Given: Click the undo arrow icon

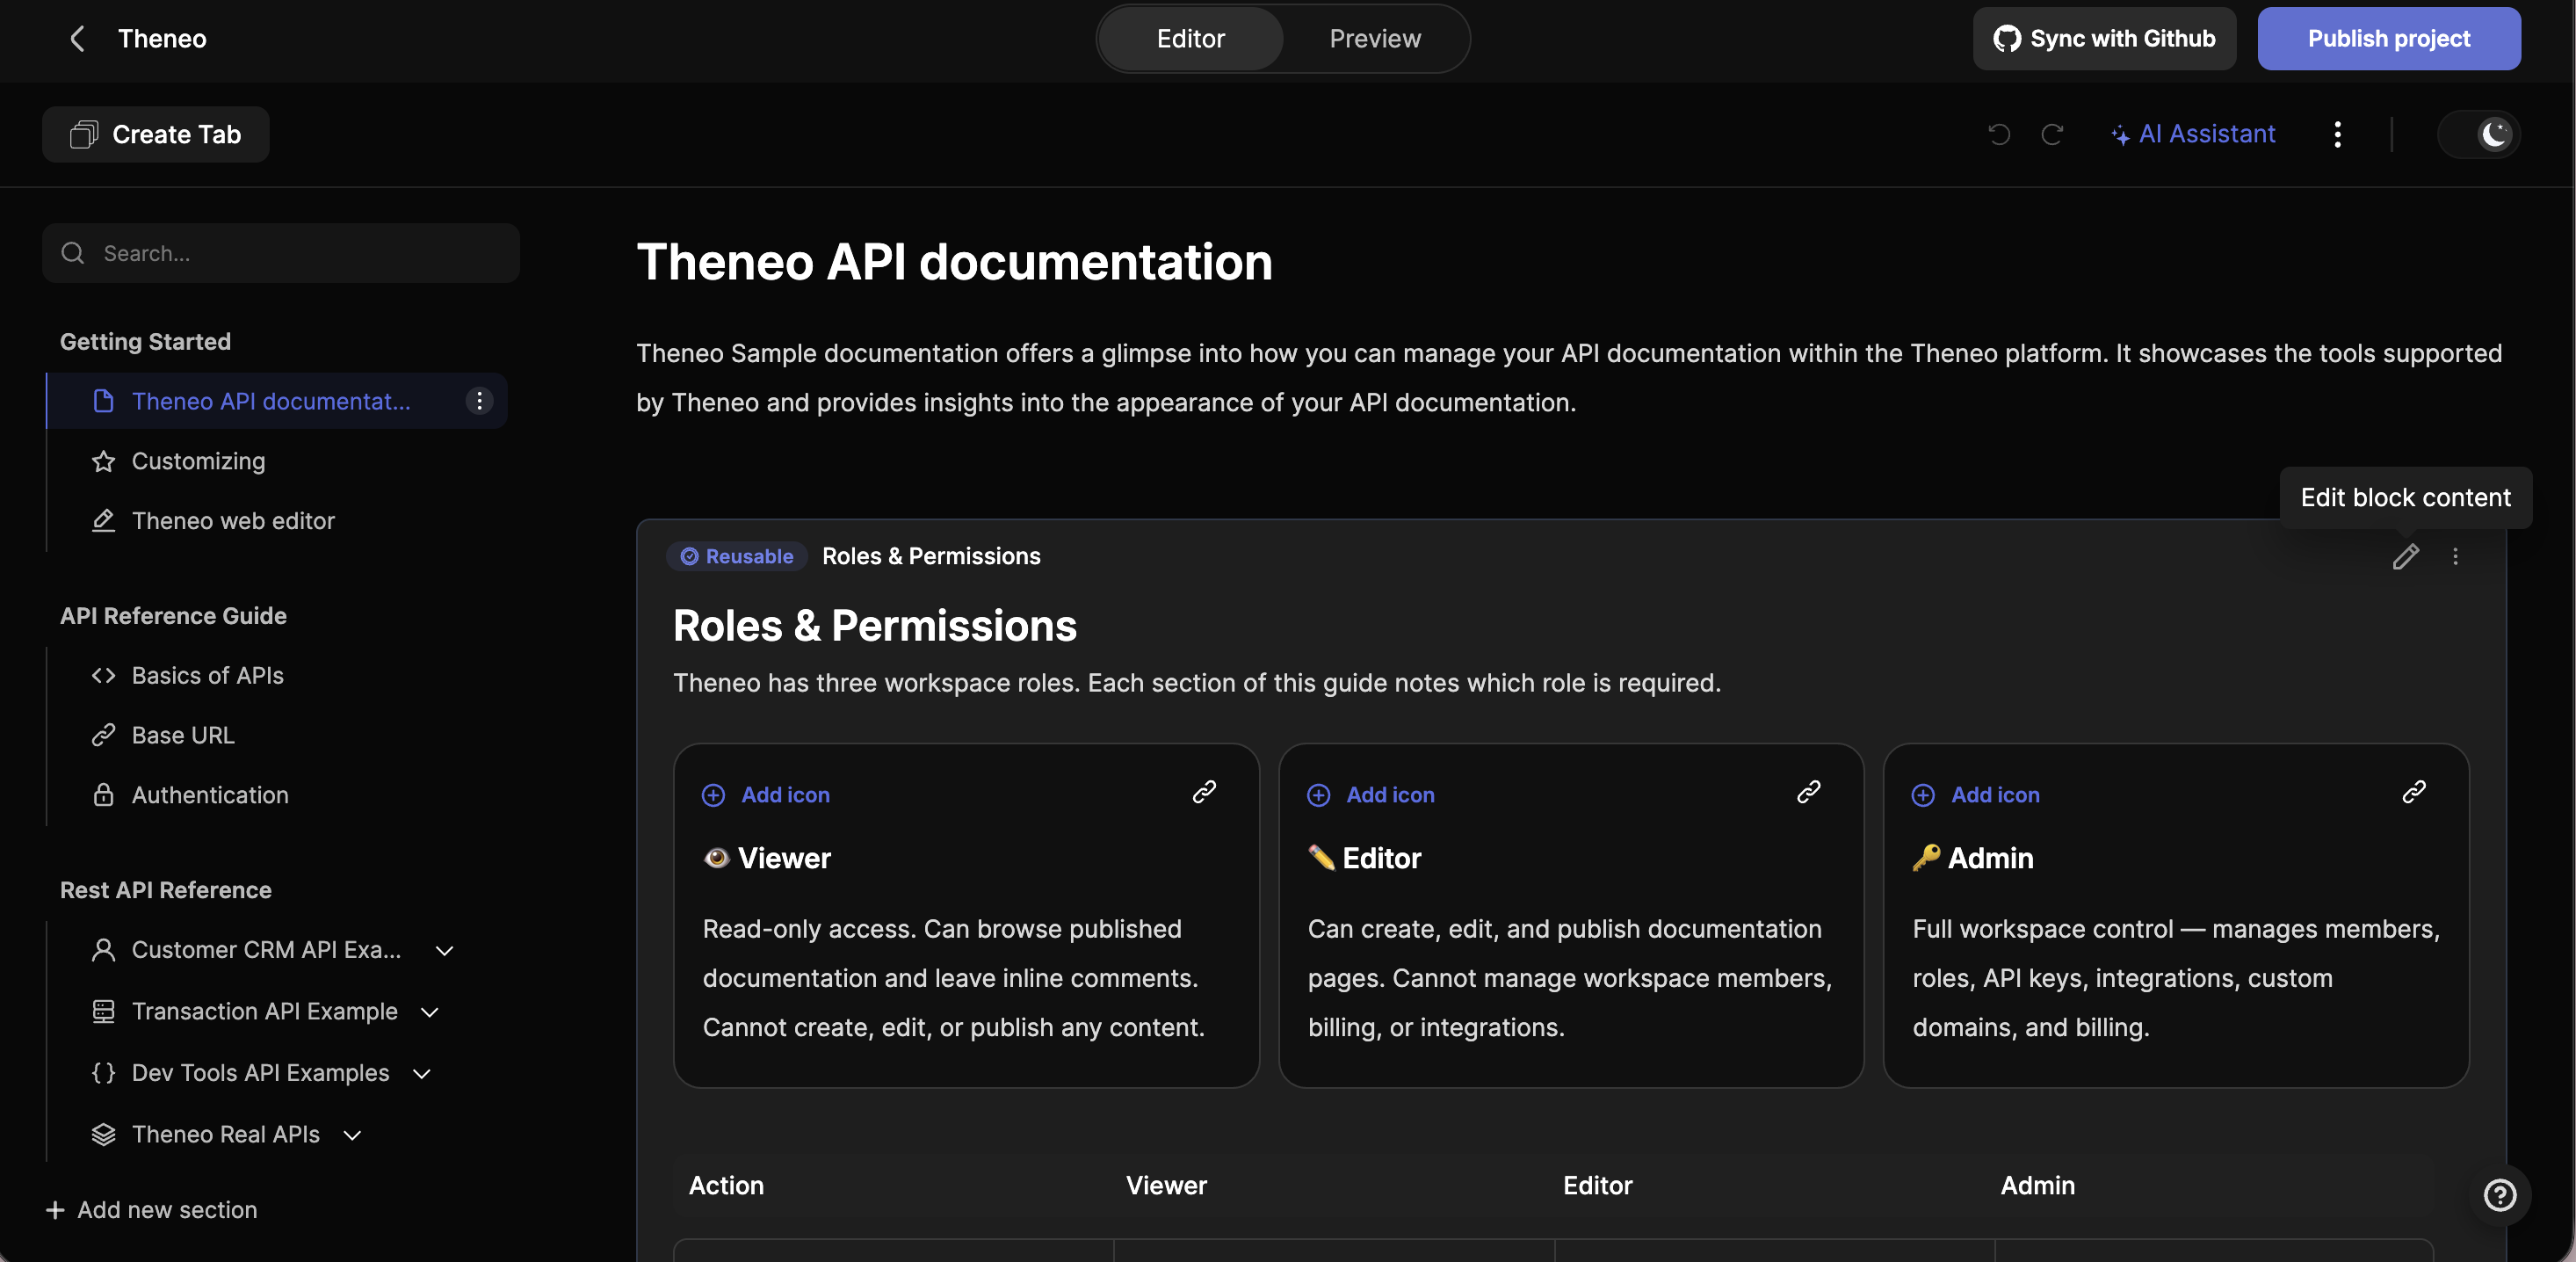Looking at the screenshot, I should tap(1999, 134).
